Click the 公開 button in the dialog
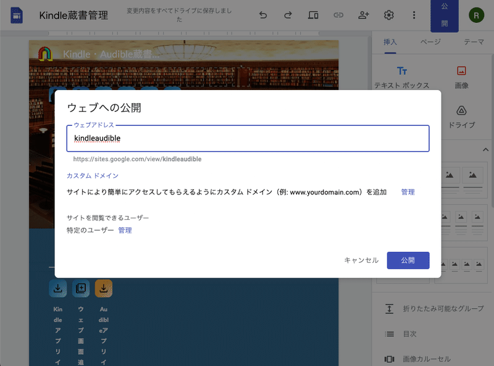 click(408, 260)
